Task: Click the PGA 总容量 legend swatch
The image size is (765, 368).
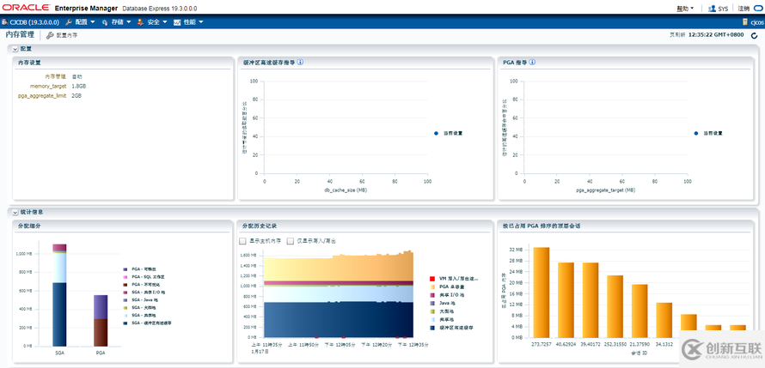Action: tap(431, 287)
